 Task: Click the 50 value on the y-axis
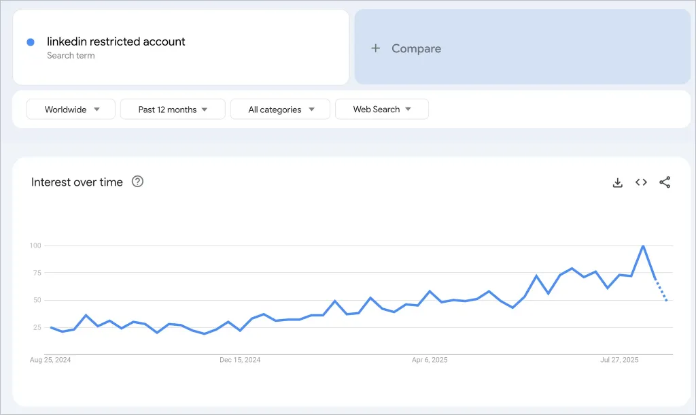coord(37,300)
